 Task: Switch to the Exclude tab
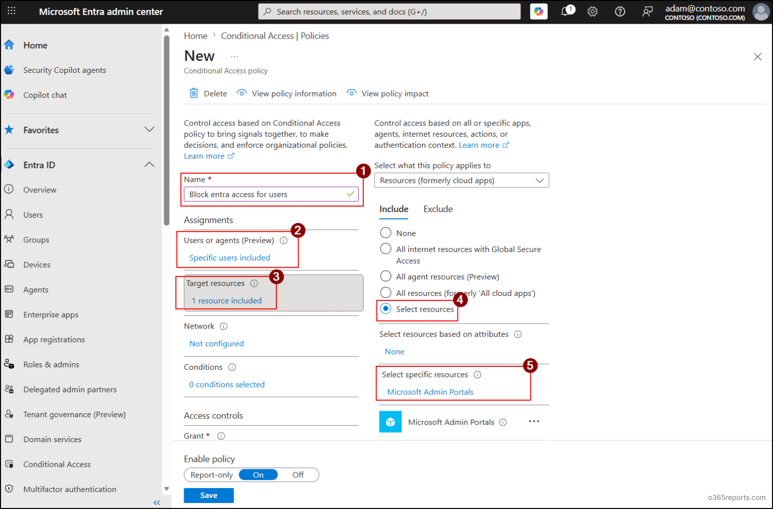pyautogui.click(x=438, y=209)
